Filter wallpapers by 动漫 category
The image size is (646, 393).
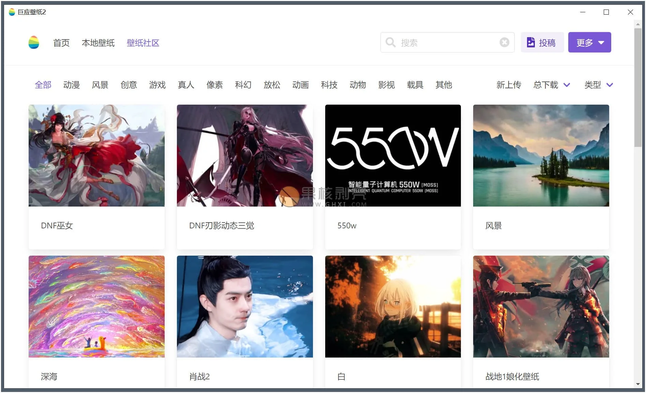(71, 85)
